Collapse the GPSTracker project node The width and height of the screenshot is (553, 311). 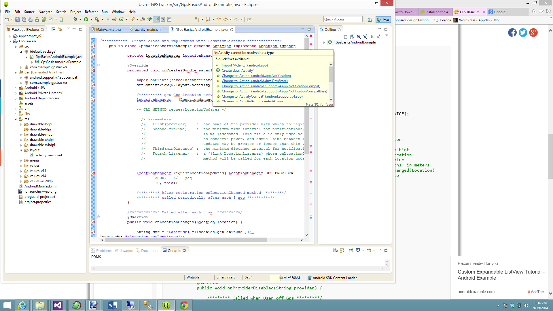10,41
